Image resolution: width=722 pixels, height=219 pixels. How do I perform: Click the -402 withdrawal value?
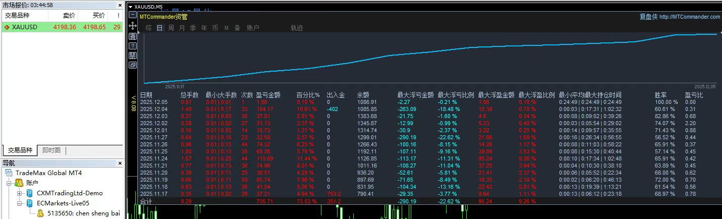tap(332, 109)
